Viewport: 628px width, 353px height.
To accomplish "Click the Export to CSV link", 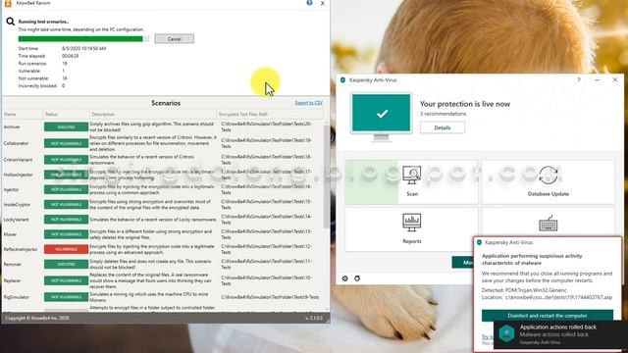I will tap(309, 103).
